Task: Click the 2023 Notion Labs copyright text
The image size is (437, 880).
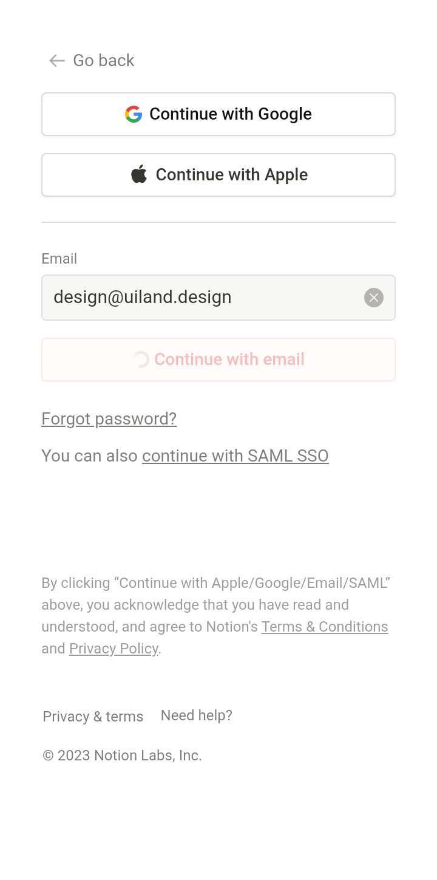Action: click(x=122, y=756)
